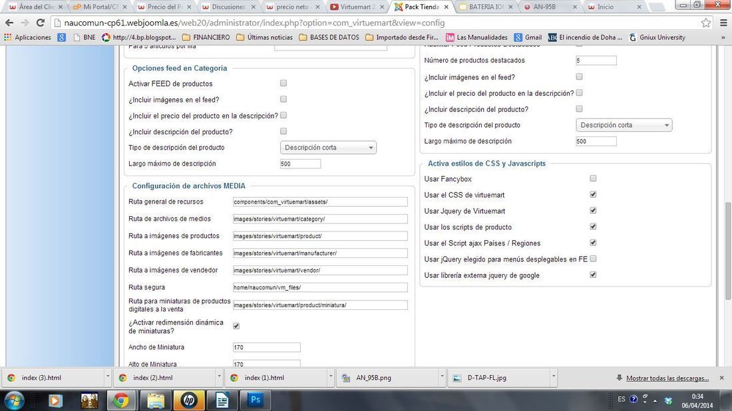Go back with the browser back arrow
The image size is (732, 411).
(9, 23)
